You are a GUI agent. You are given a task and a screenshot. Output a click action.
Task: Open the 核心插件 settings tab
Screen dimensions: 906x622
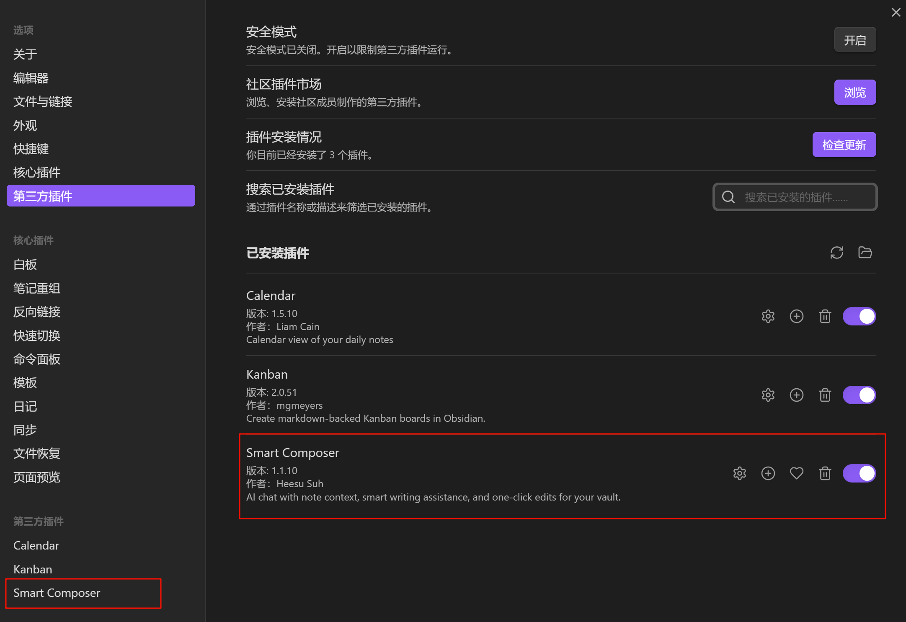pyautogui.click(x=37, y=172)
